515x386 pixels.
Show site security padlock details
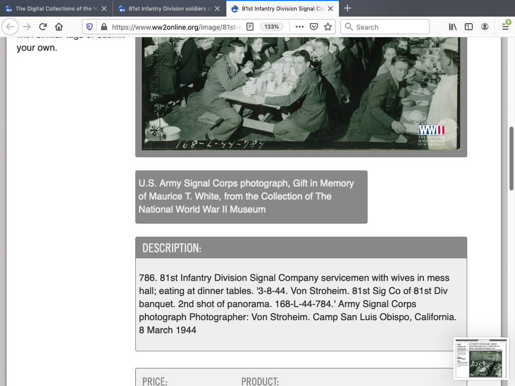coord(104,27)
